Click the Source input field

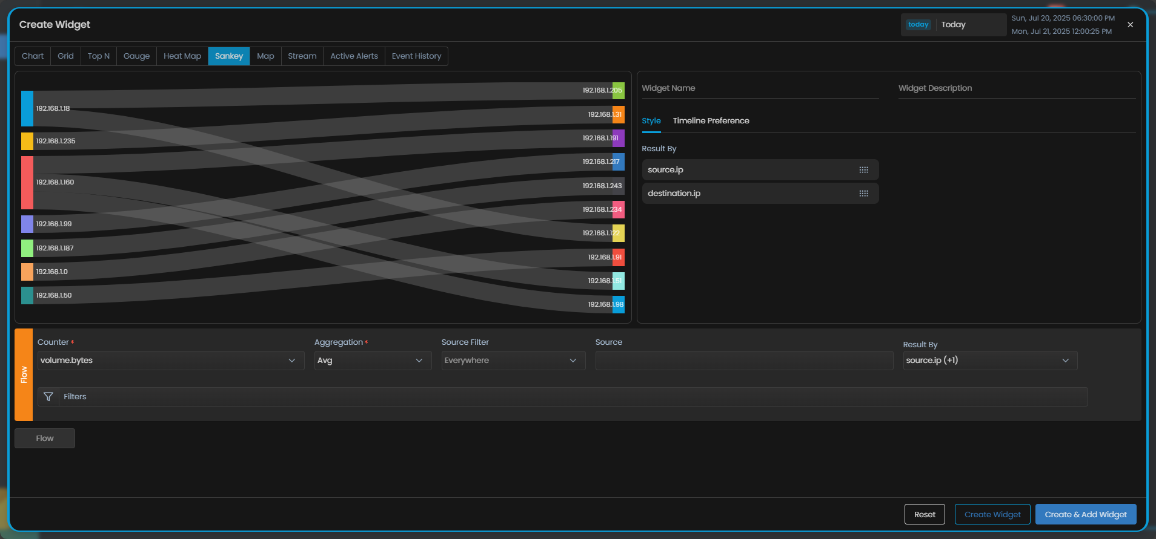[x=744, y=361]
